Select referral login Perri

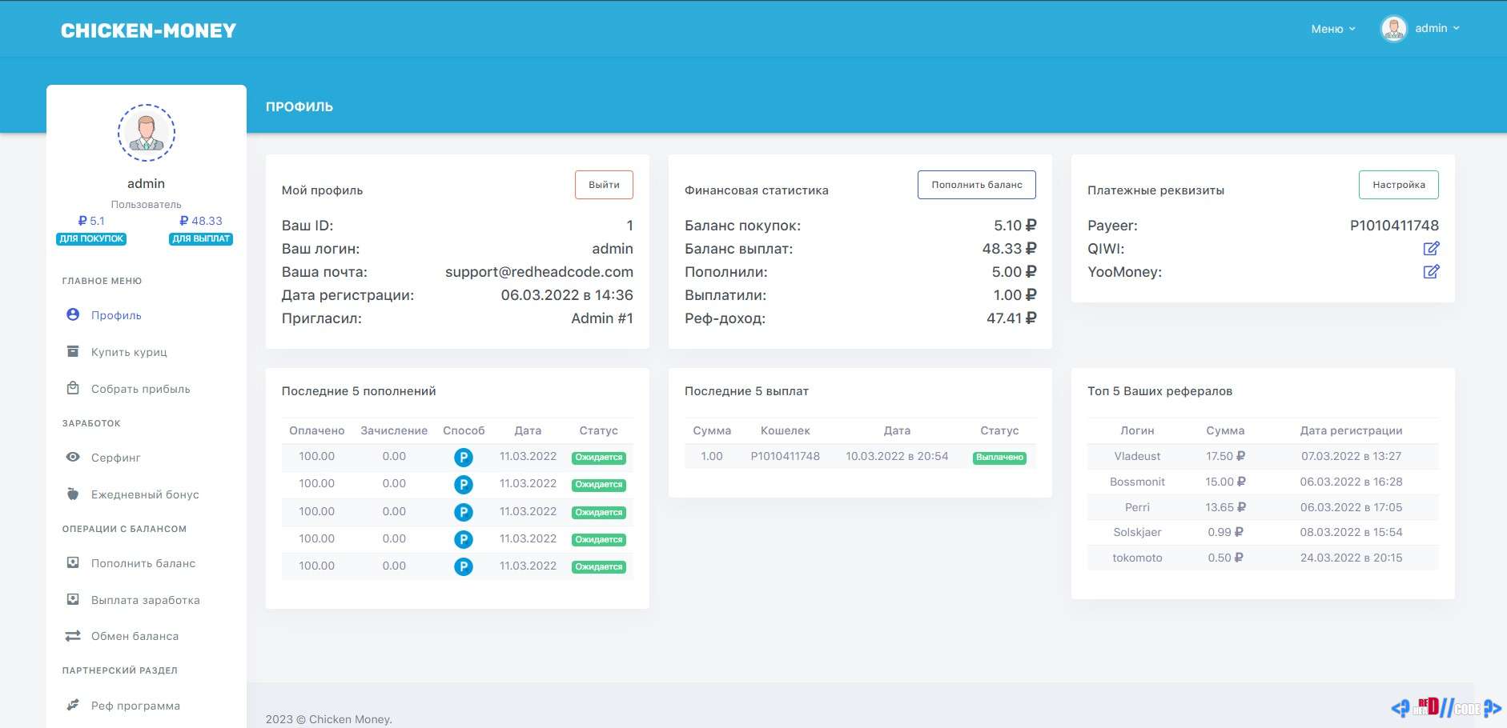[x=1137, y=507]
